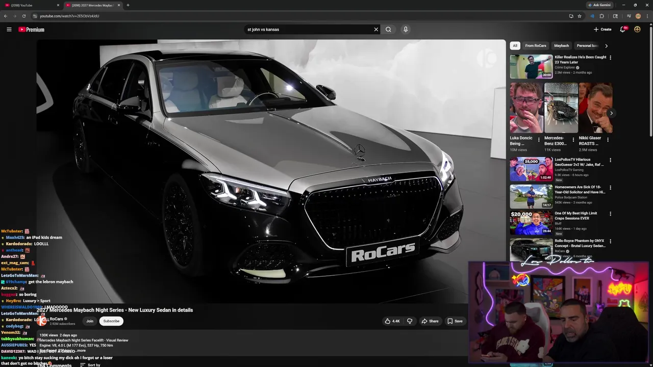
Task: Open the RoCars channel avatar
Action: (42, 321)
